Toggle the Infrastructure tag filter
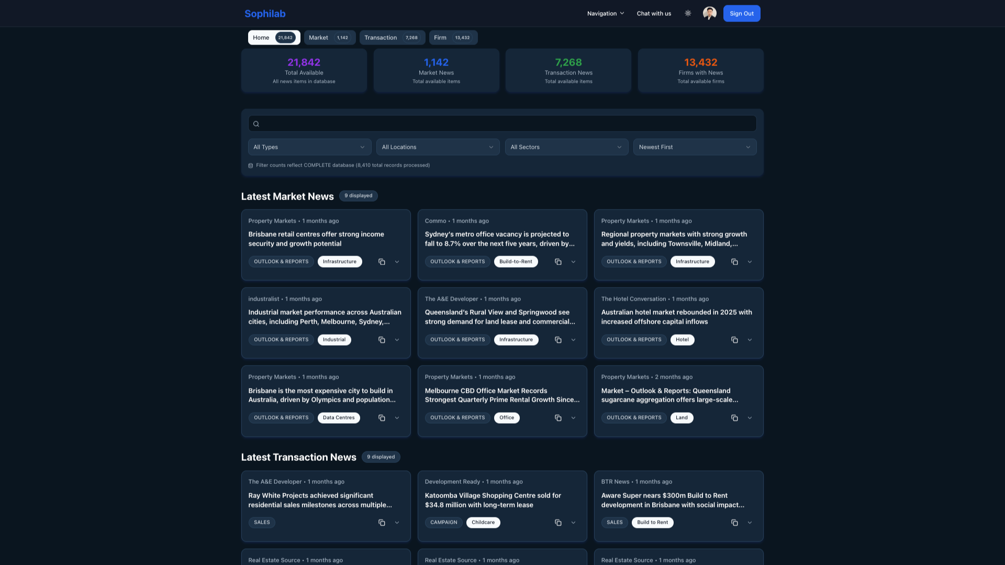The image size is (1005, 565). click(339, 261)
